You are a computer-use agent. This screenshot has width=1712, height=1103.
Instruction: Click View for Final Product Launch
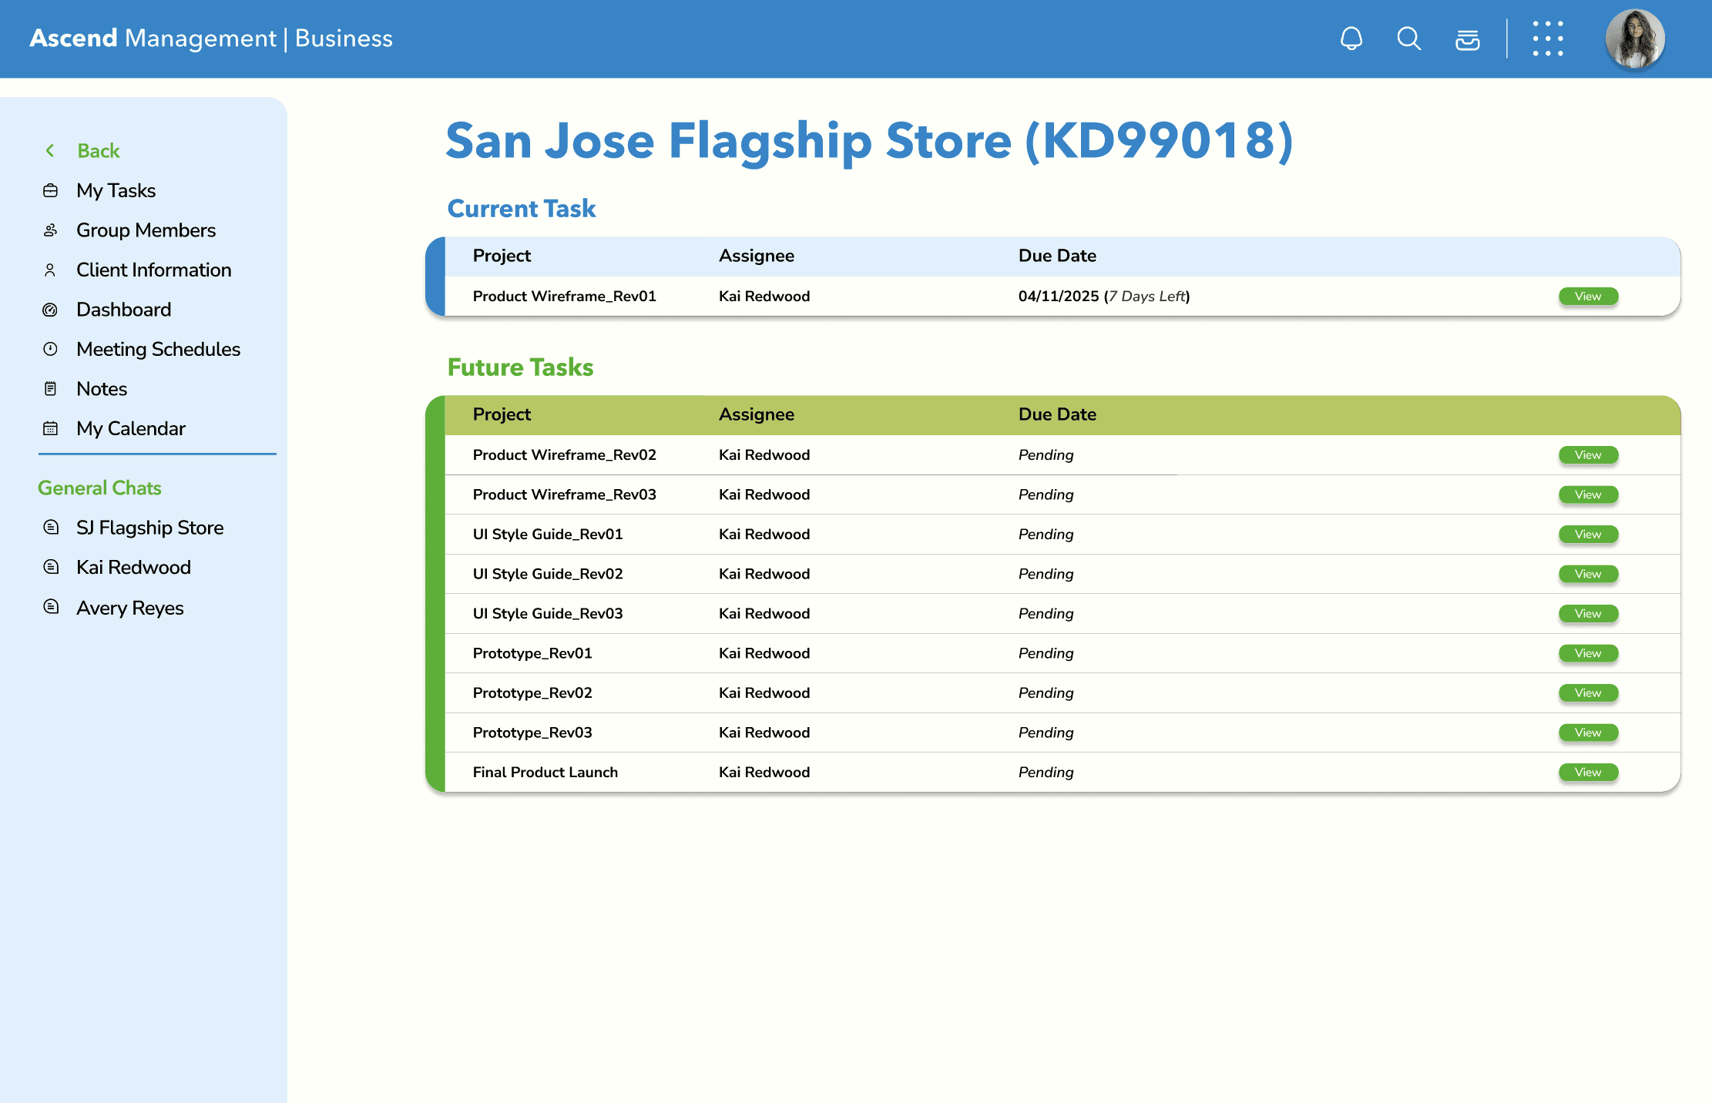(x=1588, y=773)
